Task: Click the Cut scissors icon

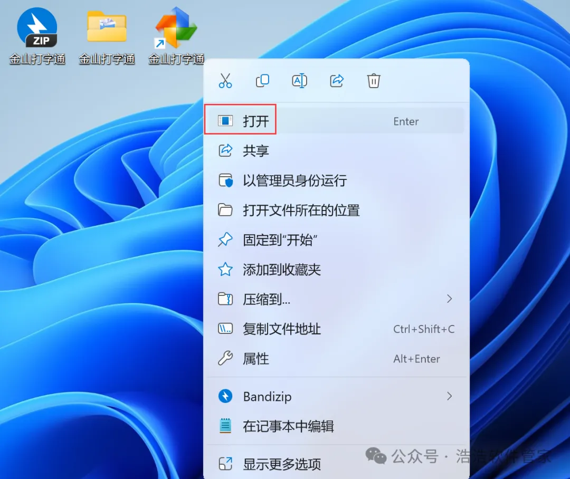Action: tap(225, 81)
